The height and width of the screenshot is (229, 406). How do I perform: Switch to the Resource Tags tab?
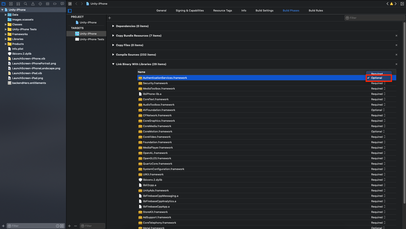point(222,10)
